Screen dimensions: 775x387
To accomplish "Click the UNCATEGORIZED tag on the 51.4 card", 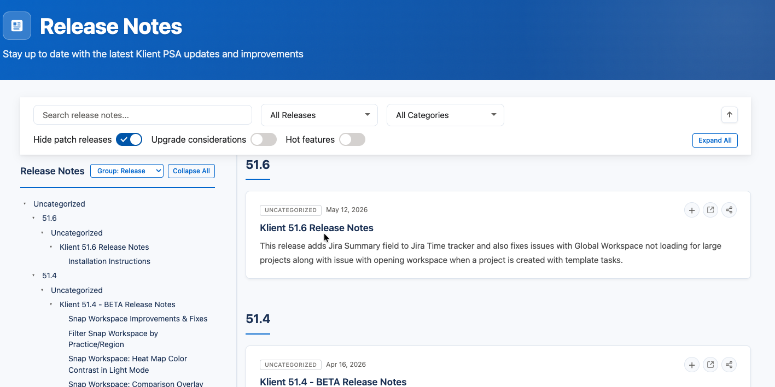I will click(x=290, y=365).
